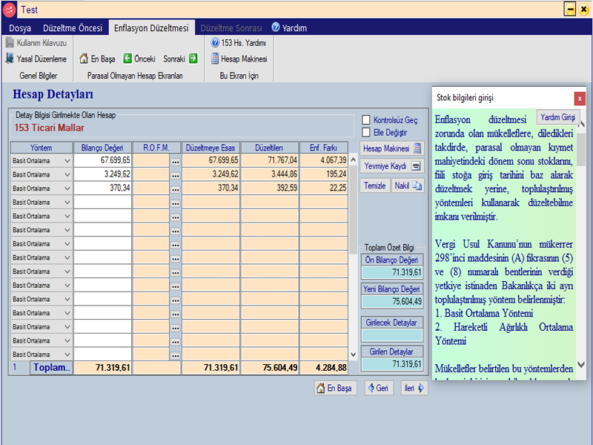Screen dimensions: 593x445
Task: Click the Toplam.. row label
Action: click(51, 367)
